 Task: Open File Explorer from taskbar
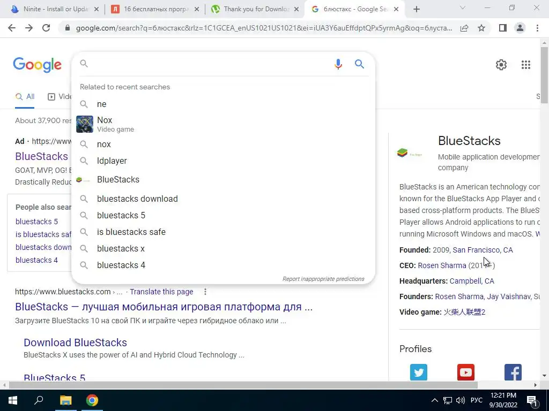tap(65, 400)
